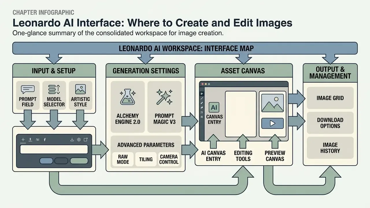Screen dimensions: 370x208
Task: Click the dark pill button in the prompt bar
Action: pos(61,161)
